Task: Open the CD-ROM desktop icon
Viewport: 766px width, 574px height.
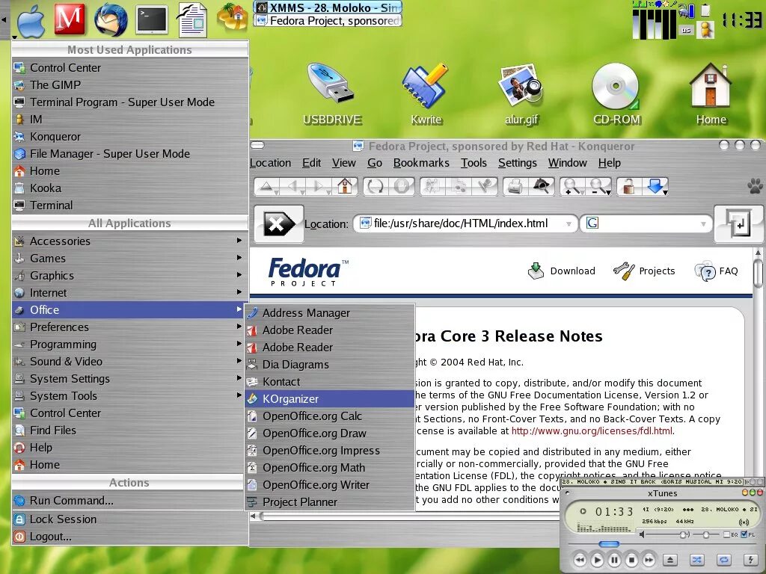Action: 616,93
